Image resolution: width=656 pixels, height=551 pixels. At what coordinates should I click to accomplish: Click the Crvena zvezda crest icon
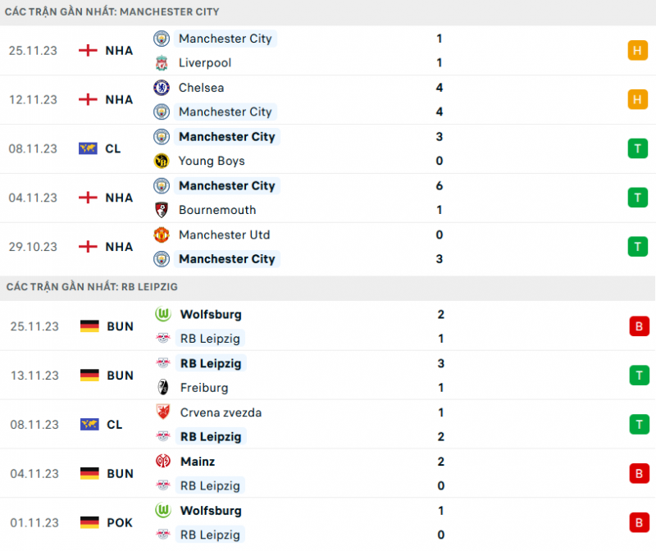click(162, 412)
